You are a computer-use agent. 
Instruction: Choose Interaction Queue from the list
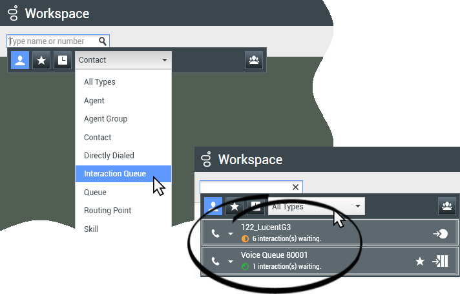[115, 174]
